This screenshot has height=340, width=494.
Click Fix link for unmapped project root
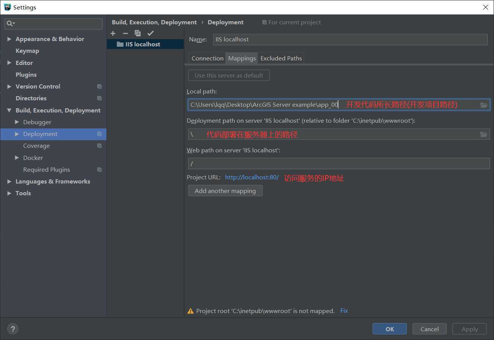tap(344, 311)
